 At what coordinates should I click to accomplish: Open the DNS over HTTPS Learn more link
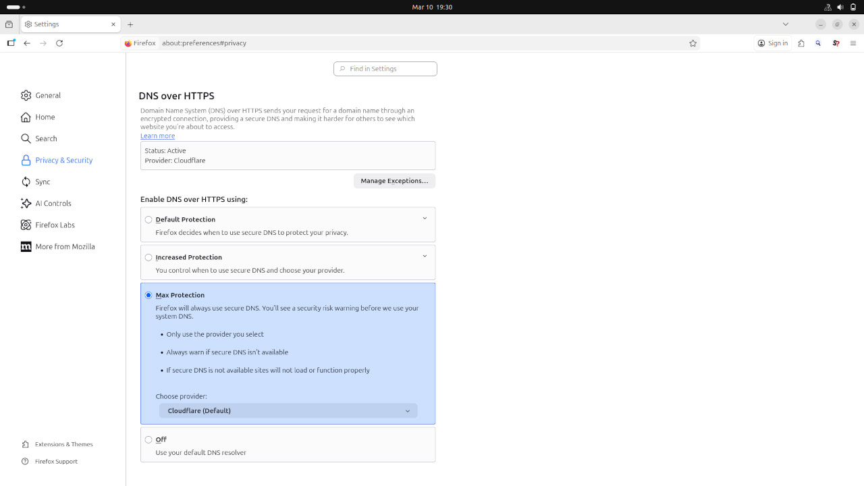[157, 136]
